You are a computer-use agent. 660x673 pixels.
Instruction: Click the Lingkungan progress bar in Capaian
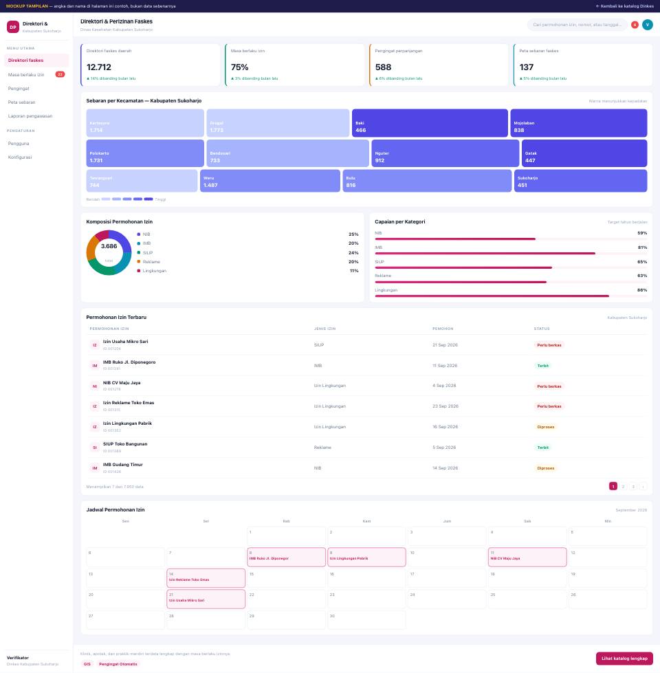pyautogui.click(x=511, y=296)
